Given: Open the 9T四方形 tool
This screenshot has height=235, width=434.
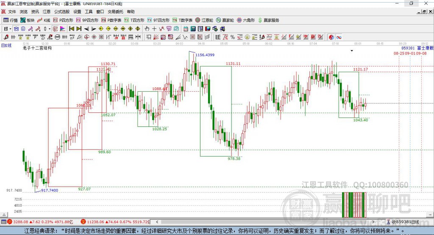Looking at the screenshot, I should click(x=159, y=20).
